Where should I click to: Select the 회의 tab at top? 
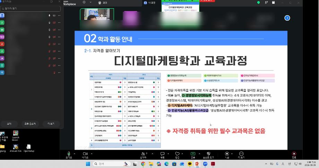(x=103, y=3)
